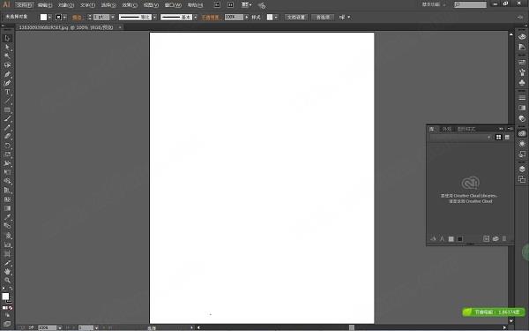Image resolution: width=529 pixels, height=331 pixels.
Task: Open the Symbols panel club icon
Action: coord(522,82)
